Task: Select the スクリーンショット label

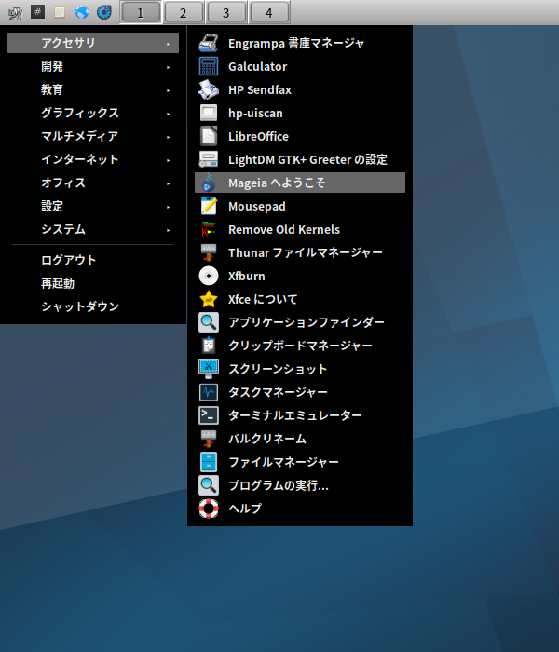Action: pyautogui.click(x=278, y=369)
